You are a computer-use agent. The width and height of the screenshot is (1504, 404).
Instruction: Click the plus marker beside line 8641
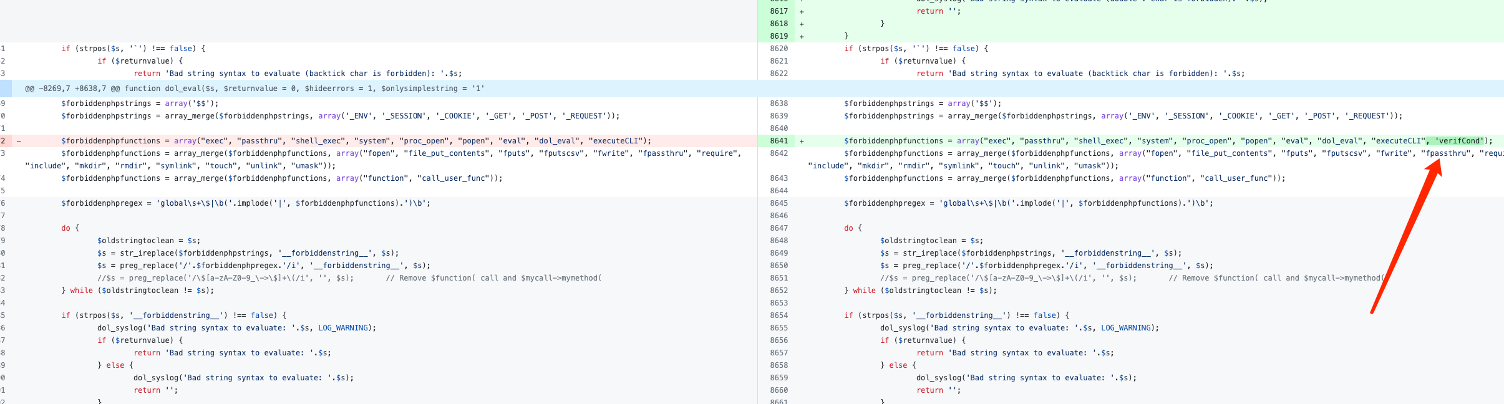click(x=802, y=141)
